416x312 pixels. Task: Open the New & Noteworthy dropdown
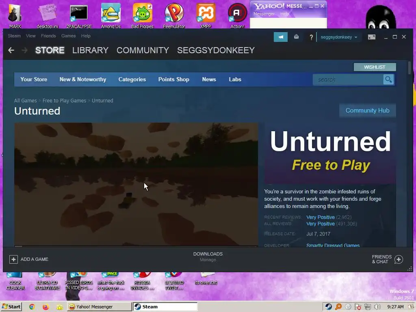(83, 79)
